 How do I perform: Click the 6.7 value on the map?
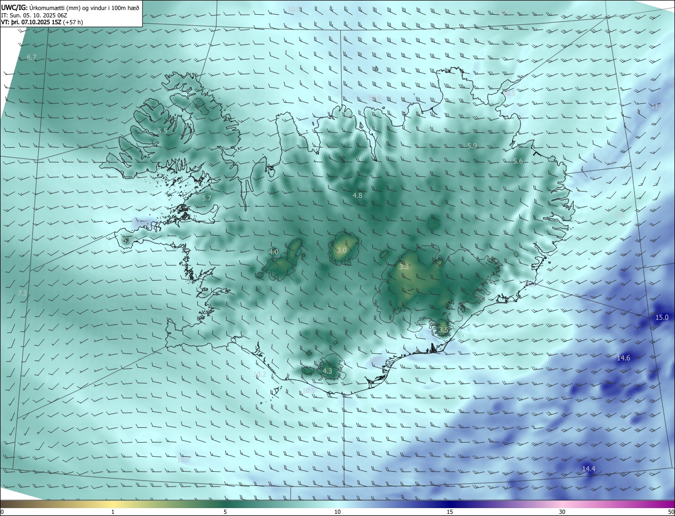(x=32, y=57)
